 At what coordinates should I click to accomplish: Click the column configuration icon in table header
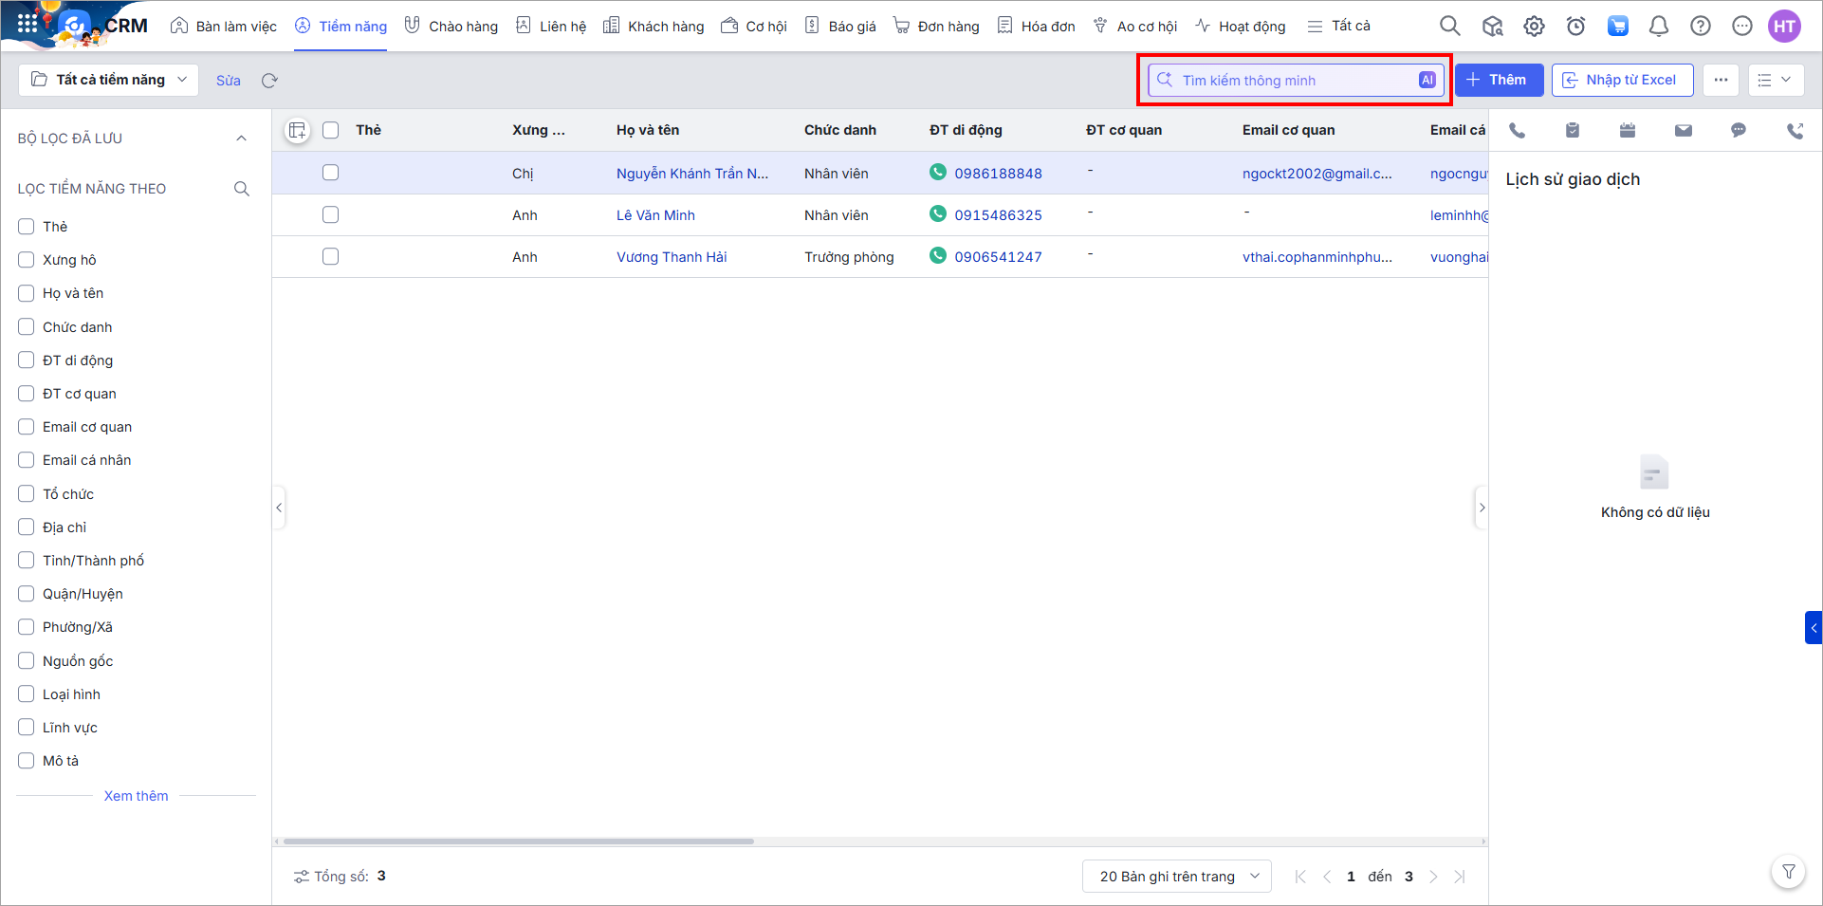coord(297,131)
